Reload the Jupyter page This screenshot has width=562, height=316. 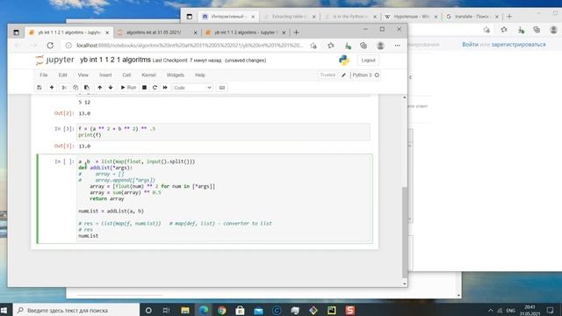[x=50, y=46]
